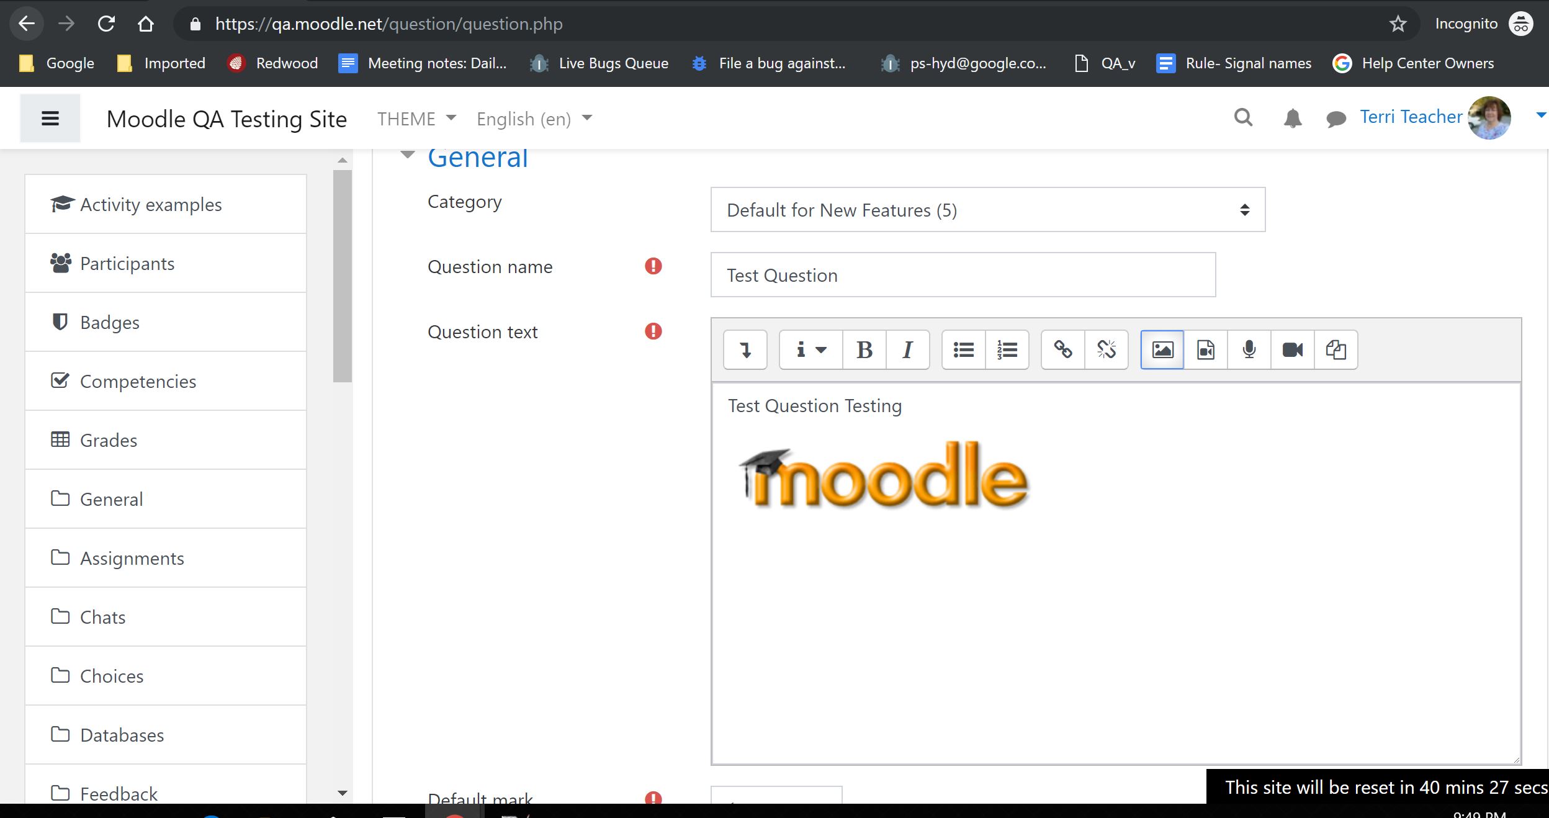Open Participants in sidebar

[166, 263]
